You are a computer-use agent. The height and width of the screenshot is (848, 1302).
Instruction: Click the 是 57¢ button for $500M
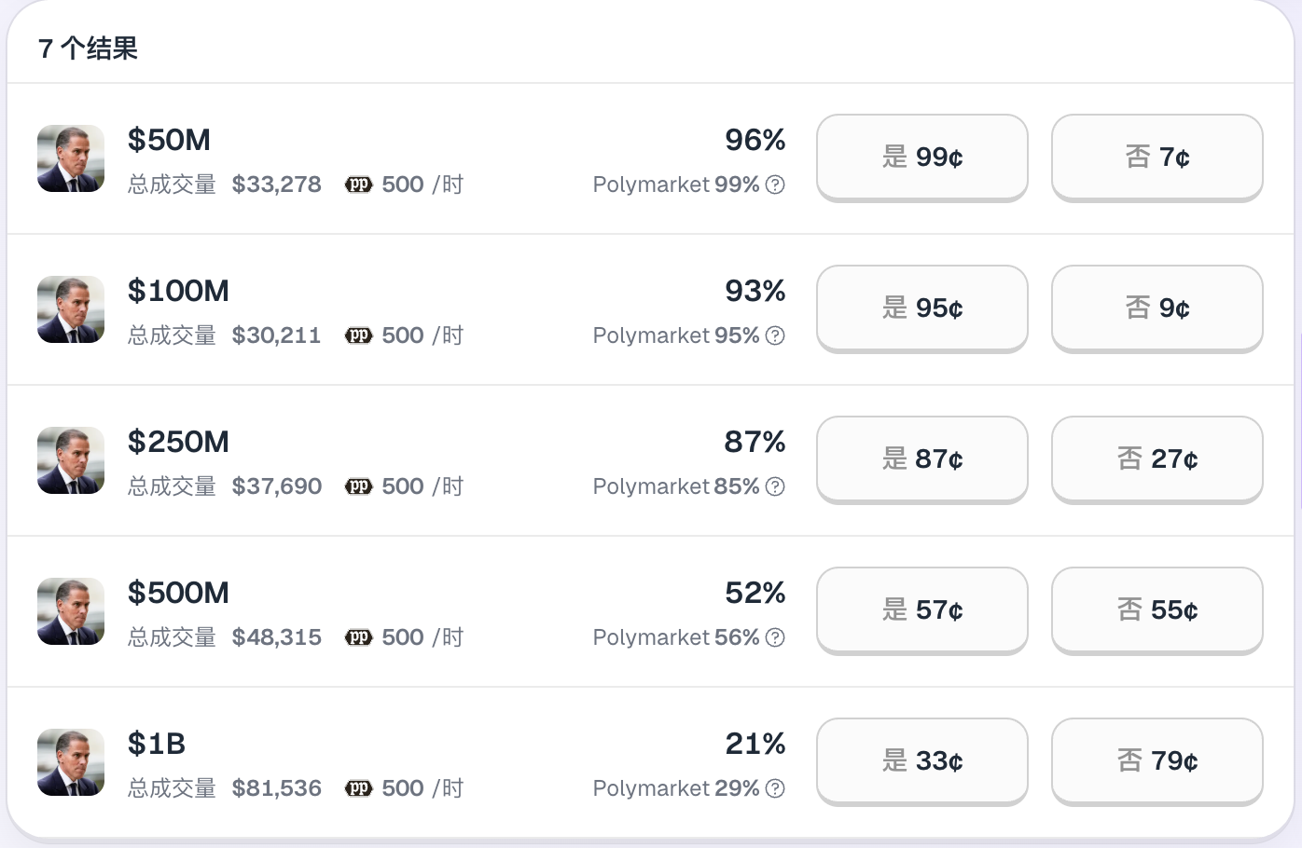click(922, 609)
